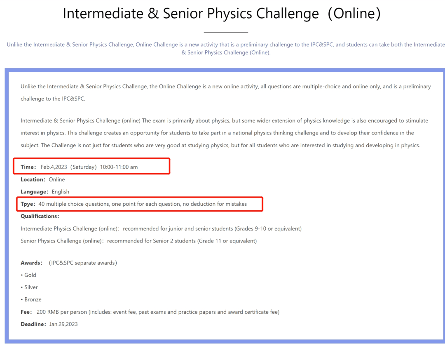Click the bold 'Time' label
This screenshot has height=346, width=445.
point(28,167)
